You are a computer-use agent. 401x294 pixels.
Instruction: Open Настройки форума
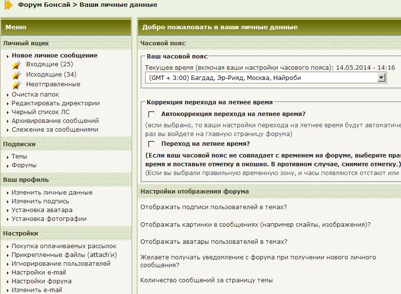click(x=41, y=281)
